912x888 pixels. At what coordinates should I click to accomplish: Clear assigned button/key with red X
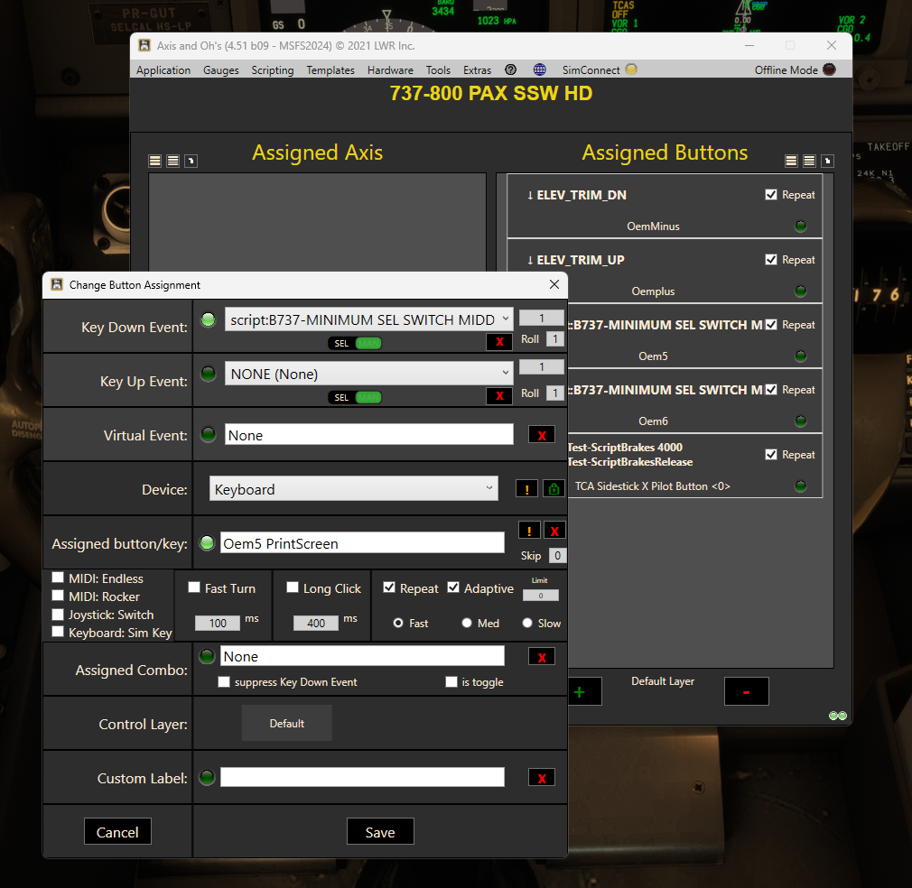coord(554,531)
